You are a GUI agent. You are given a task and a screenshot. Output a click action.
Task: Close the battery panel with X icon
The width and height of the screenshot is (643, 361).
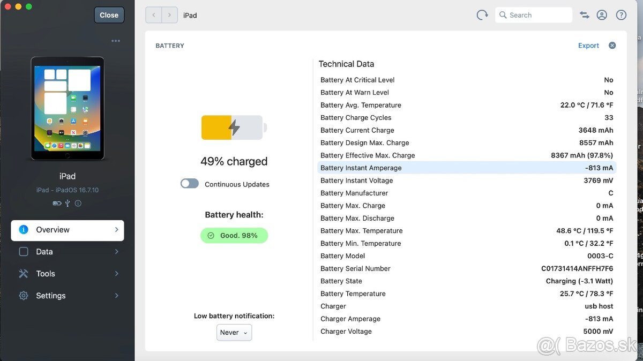612,46
